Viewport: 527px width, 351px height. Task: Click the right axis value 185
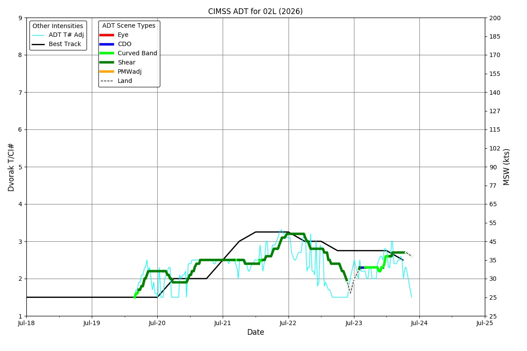coord(494,36)
